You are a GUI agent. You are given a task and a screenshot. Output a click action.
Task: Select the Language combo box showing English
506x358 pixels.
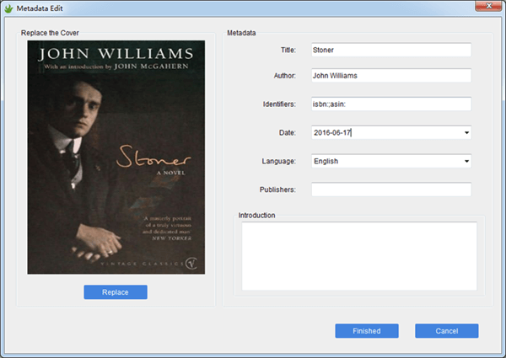point(391,161)
